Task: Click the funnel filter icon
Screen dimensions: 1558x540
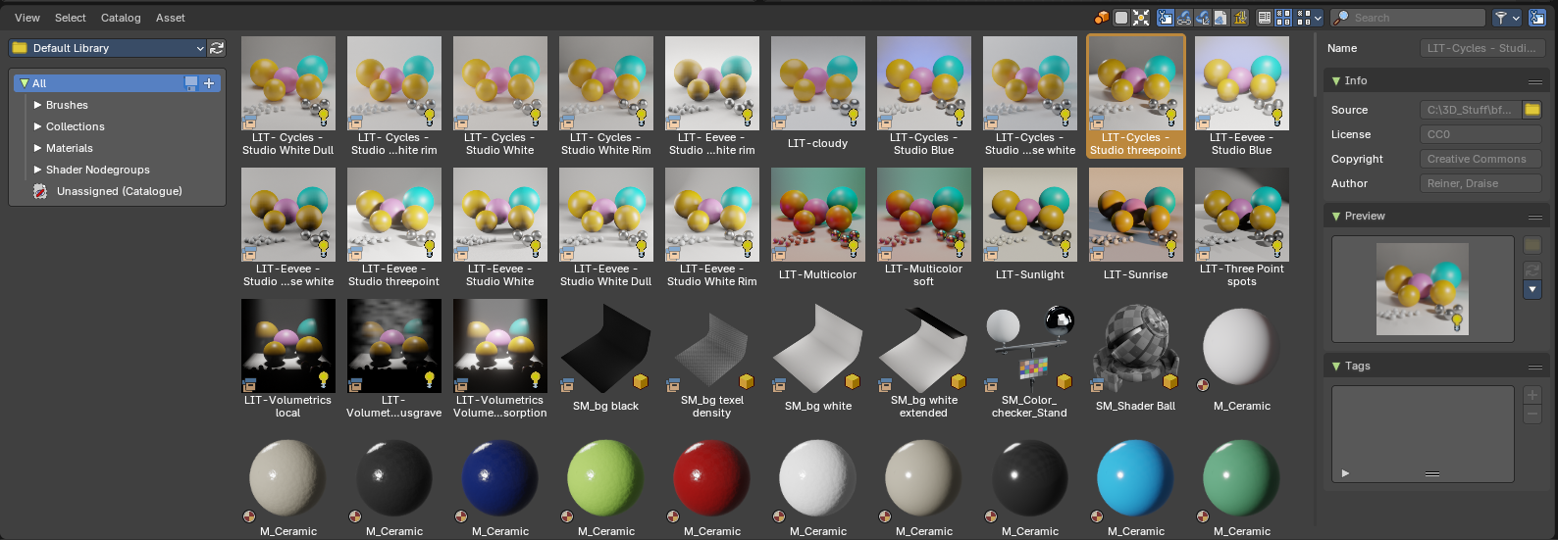Action: point(1501,18)
